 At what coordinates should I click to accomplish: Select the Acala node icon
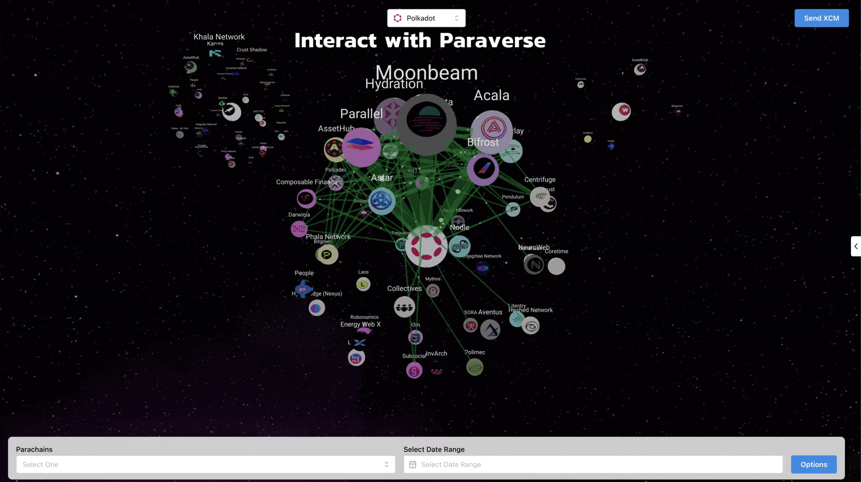click(x=492, y=129)
